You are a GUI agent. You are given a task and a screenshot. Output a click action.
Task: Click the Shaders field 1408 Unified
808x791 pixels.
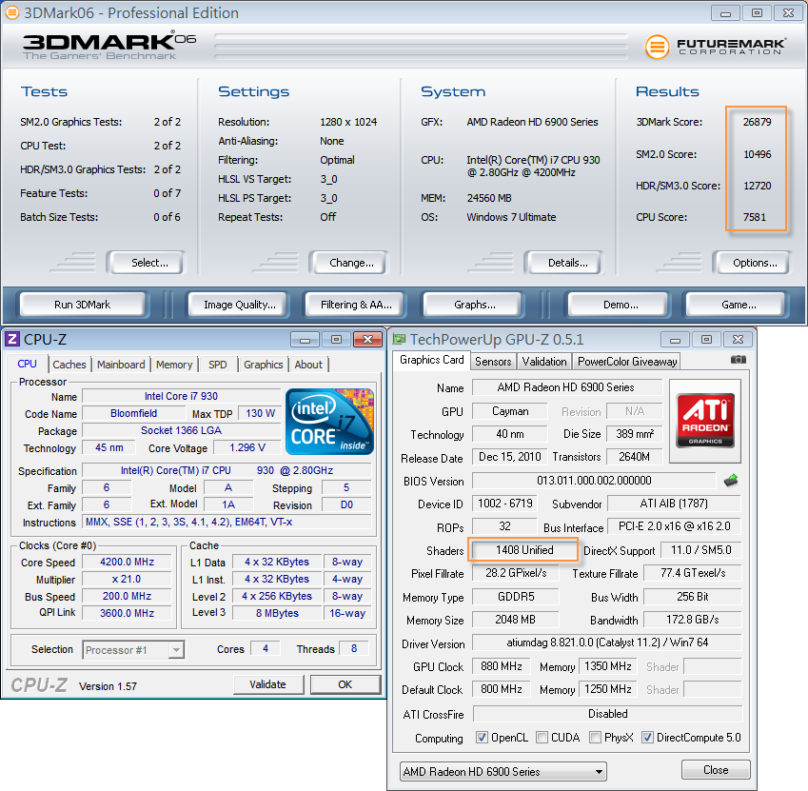(x=523, y=550)
